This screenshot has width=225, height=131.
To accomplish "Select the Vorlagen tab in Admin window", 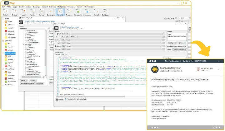I will point(22,26).
